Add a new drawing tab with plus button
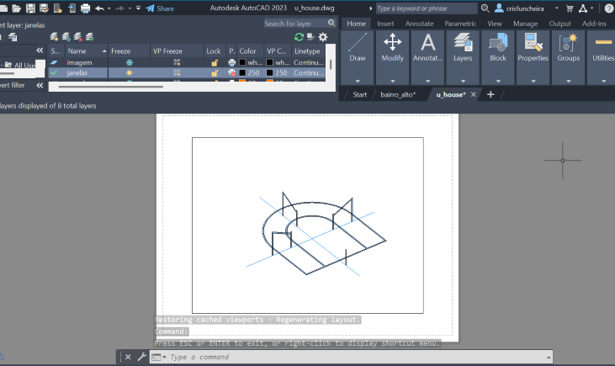Screen dimensions: 615x366 point(490,94)
